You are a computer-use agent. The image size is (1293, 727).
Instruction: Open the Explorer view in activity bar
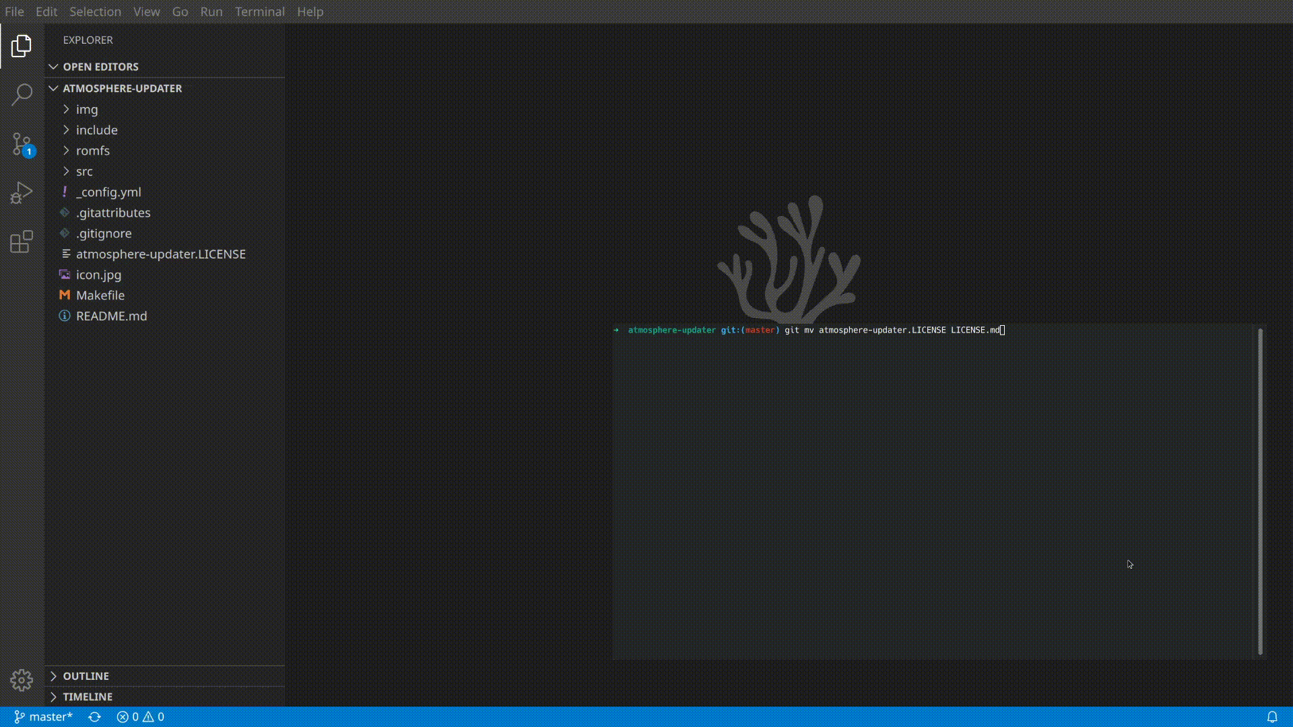point(22,46)
